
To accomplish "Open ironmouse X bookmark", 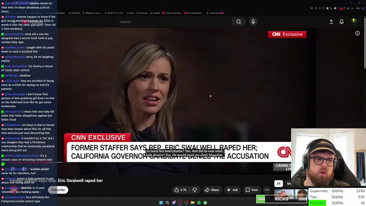I will tap(216, 13).
